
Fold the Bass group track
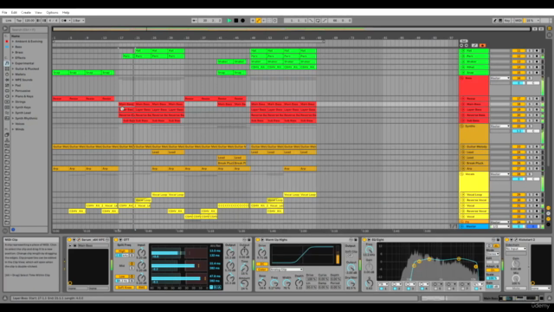pos(462,78)
